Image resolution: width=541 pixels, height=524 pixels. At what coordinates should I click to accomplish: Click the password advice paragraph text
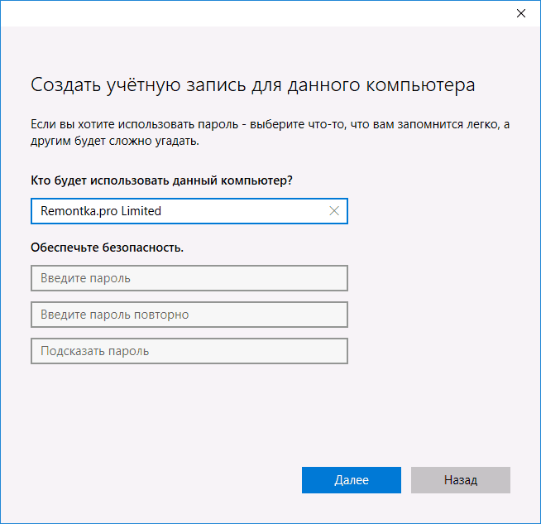point(270,132)
